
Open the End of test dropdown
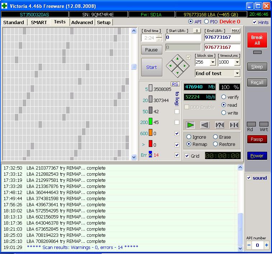[237, 73]
